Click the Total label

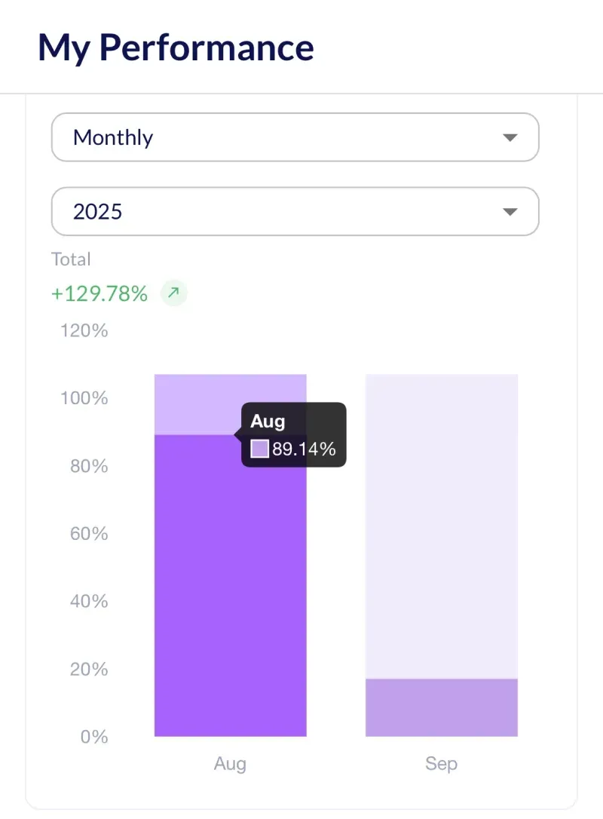point(71,259)
